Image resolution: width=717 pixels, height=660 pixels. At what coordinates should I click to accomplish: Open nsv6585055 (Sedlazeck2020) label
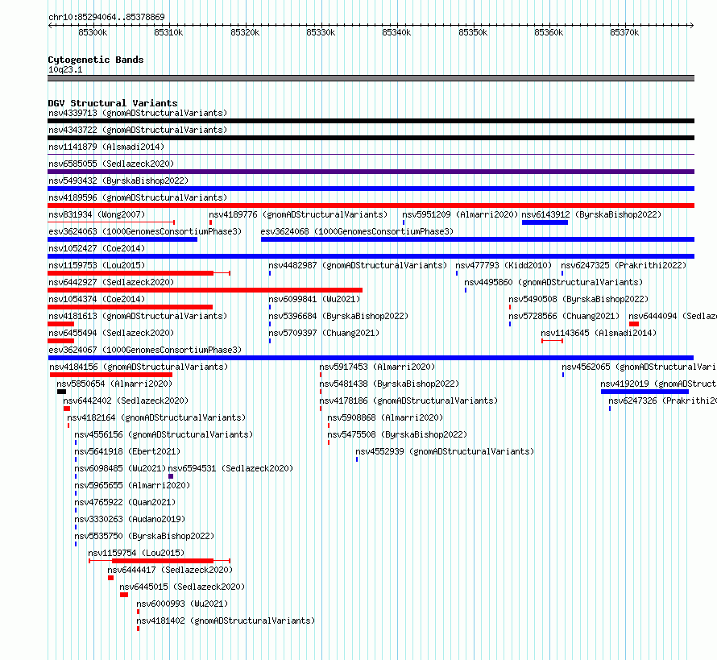(111, 164)
